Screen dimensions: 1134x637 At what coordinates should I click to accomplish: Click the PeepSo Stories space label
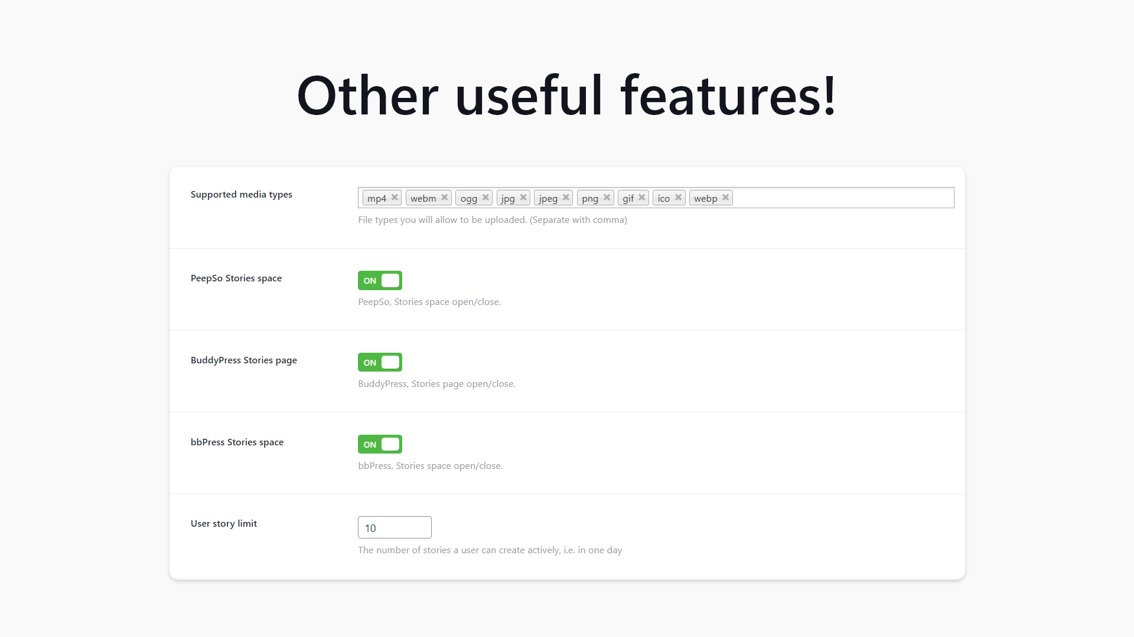pyautogui.click(x=236, y=278)
